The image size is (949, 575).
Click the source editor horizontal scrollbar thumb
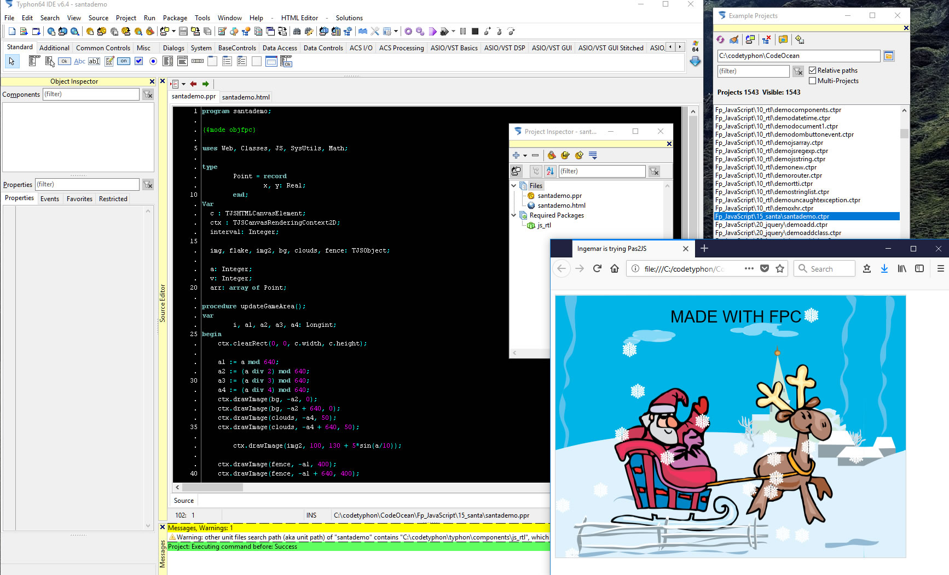[212, 487]
